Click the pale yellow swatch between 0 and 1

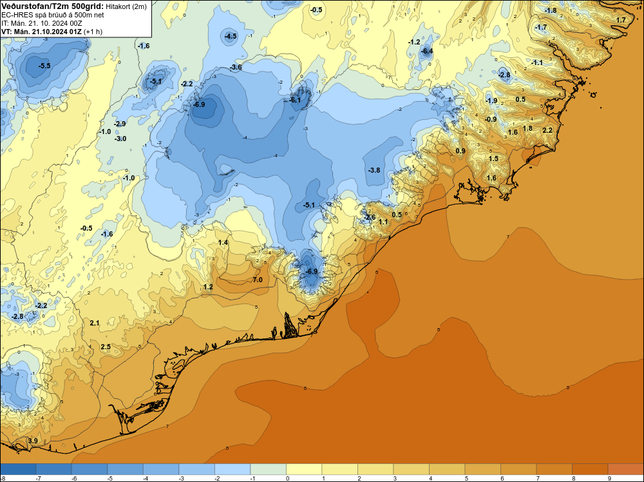coord(305,469)
